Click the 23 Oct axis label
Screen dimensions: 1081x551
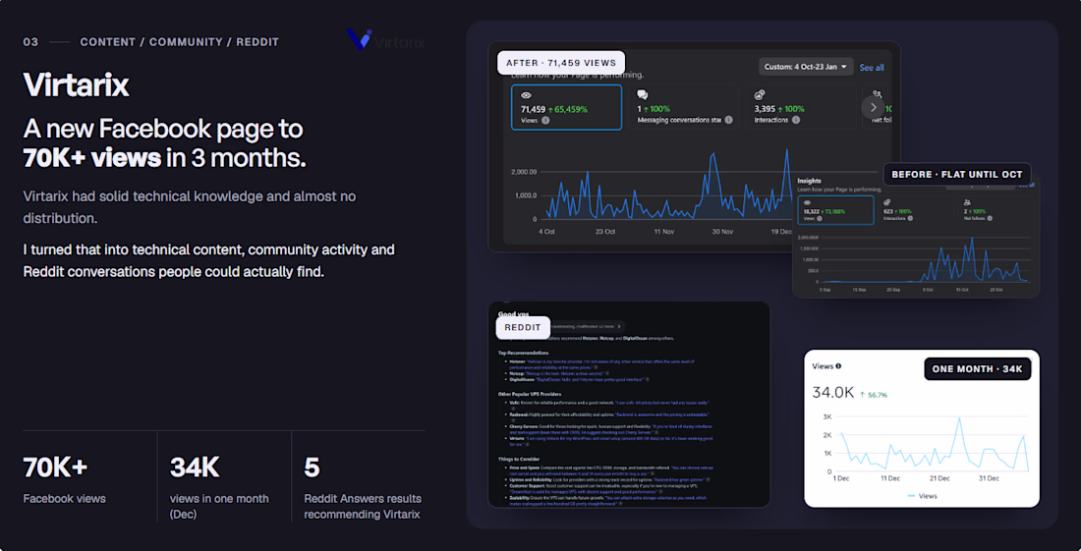click(x=606, y=232)
